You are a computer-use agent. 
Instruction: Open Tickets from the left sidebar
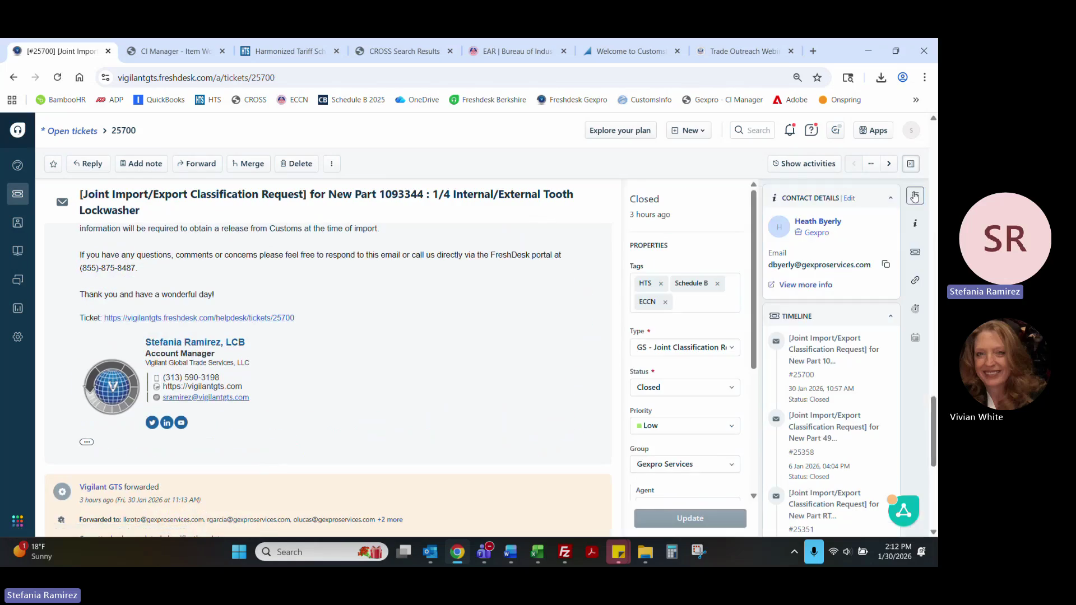pyautogui.click(x=17, y=194)
